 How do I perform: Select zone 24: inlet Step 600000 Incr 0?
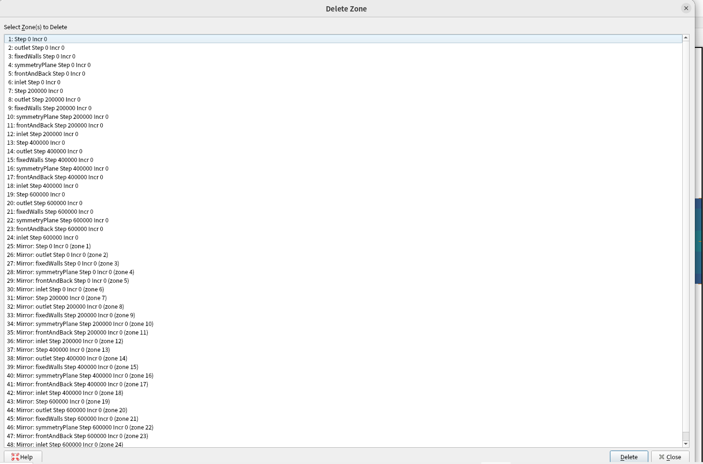pyautogui.click(x=43, y=238)
